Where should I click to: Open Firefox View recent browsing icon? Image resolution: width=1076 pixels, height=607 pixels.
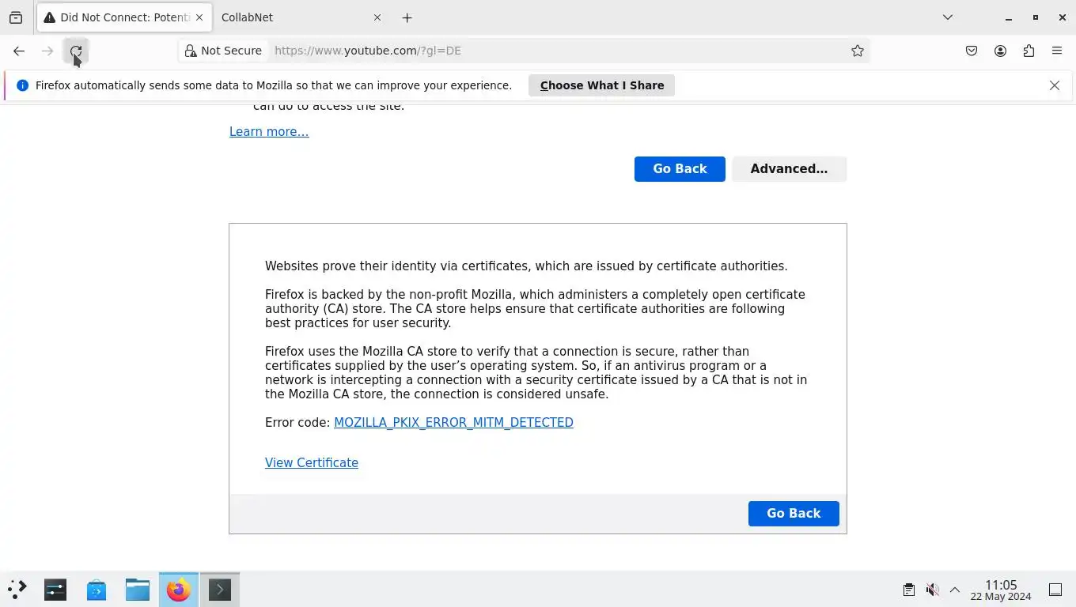16,17
